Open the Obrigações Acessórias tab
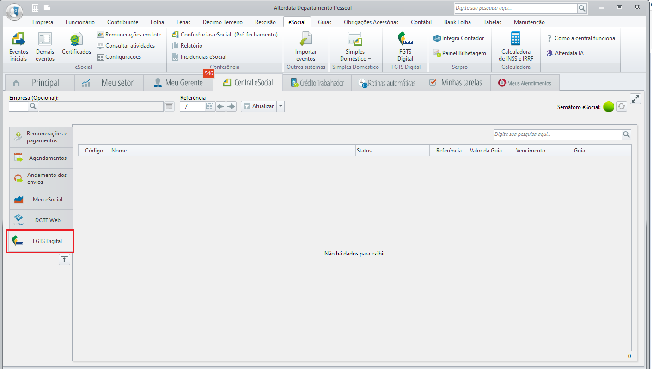This screenshot has height=371, width=653. pos(371,22)
